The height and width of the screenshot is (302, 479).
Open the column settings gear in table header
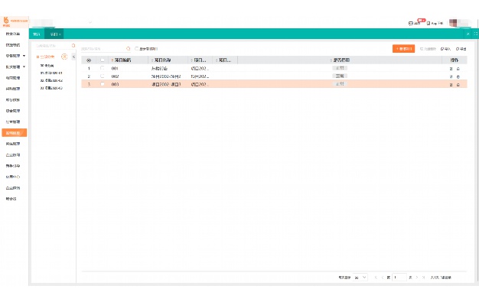click(89, 60)
